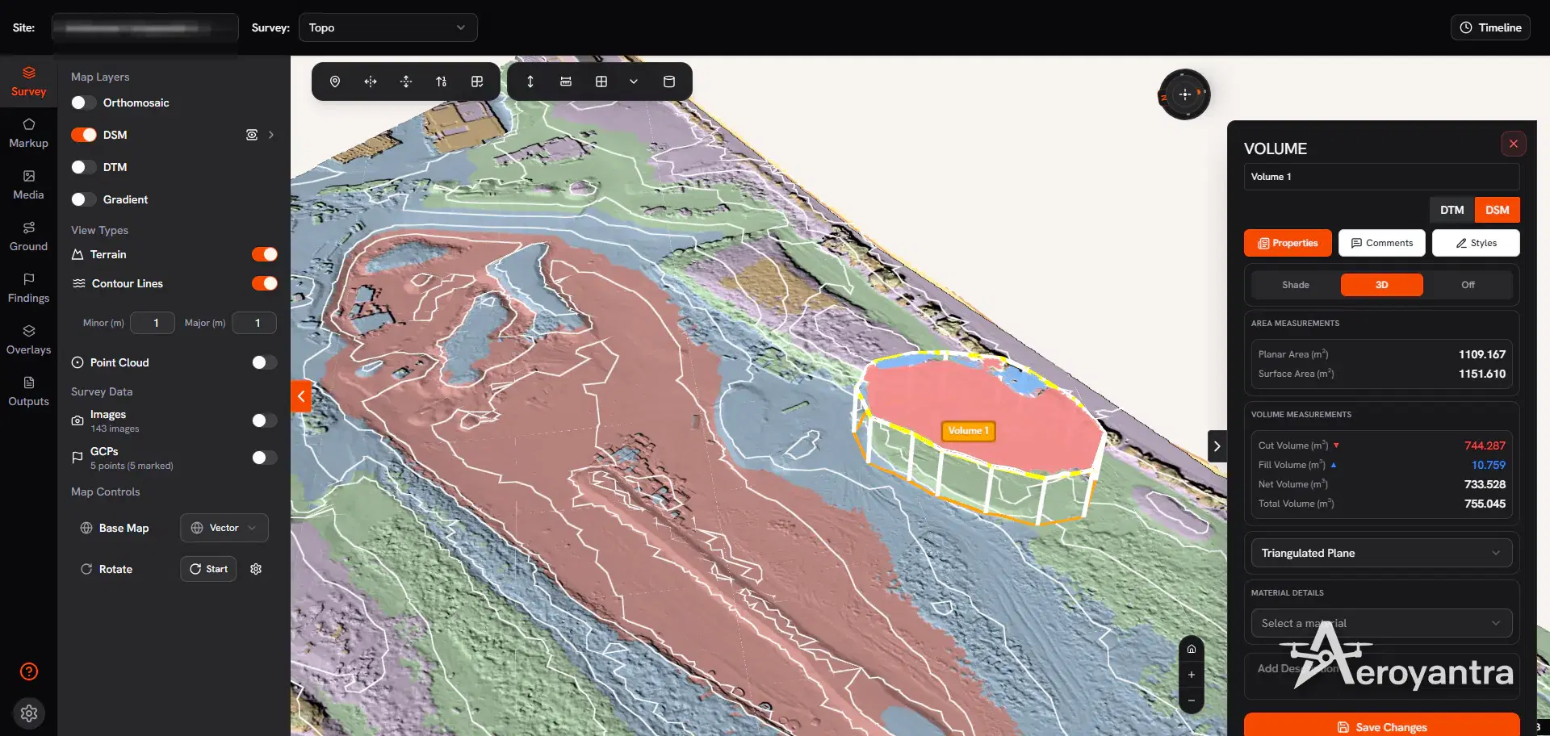Turn volume display Off

click(1468, 285)
